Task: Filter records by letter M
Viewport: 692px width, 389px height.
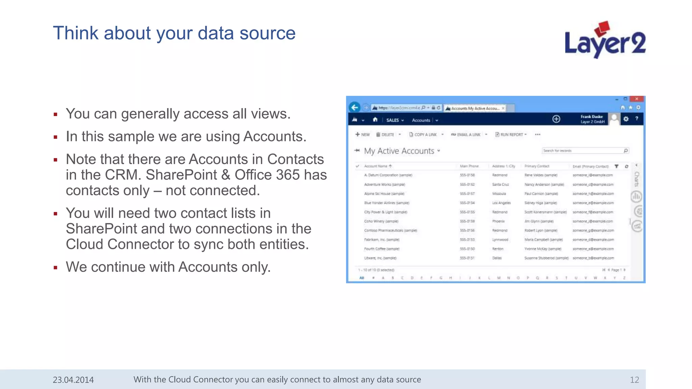Action: coord(499,278)
